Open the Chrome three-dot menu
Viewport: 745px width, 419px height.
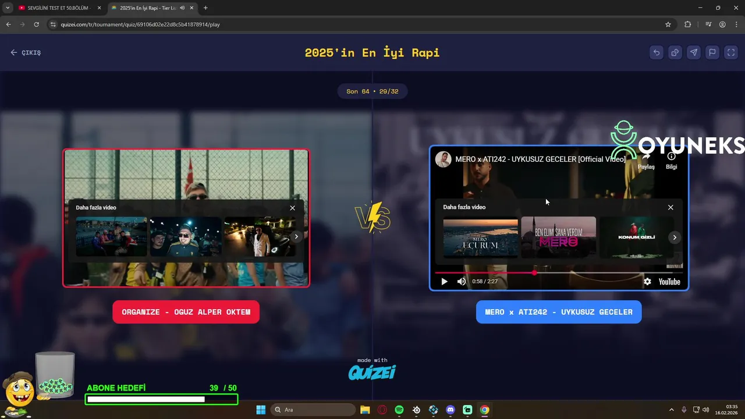[x=736, y=24]
